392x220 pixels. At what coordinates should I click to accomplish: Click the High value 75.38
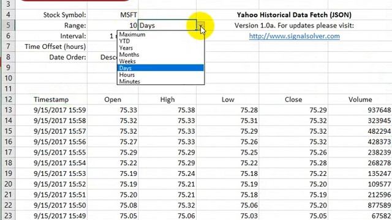tap(167, 110)
